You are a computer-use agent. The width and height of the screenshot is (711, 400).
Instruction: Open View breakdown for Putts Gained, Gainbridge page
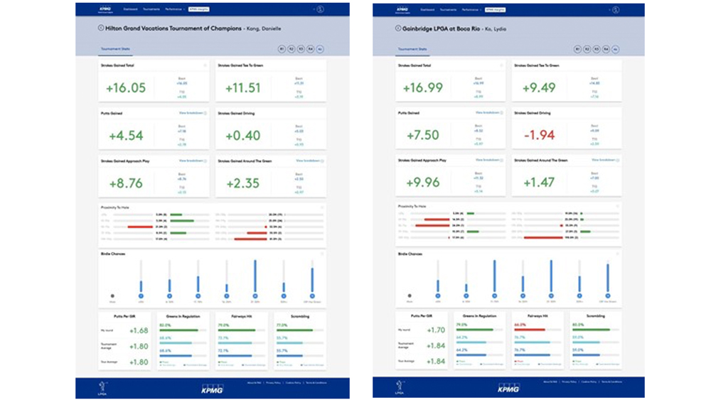[x=489, y=112]
